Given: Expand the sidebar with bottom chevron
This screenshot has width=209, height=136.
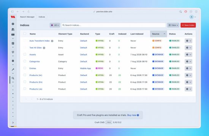Looking at the screenshot, I should tap(13, 123).
